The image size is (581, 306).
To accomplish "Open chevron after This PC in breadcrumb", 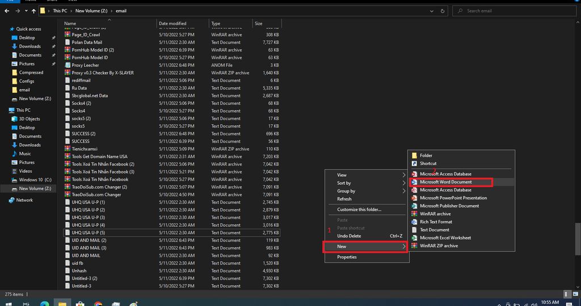I will click(71, 11).
